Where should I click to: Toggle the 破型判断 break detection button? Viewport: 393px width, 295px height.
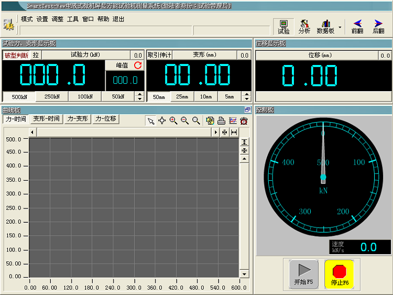(16, 55)
